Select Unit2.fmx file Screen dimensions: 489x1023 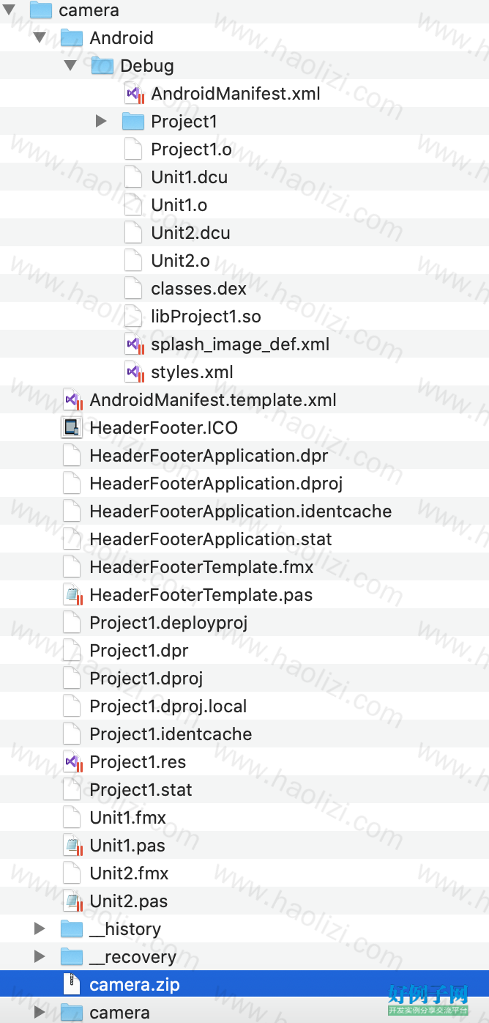[129, 873]
